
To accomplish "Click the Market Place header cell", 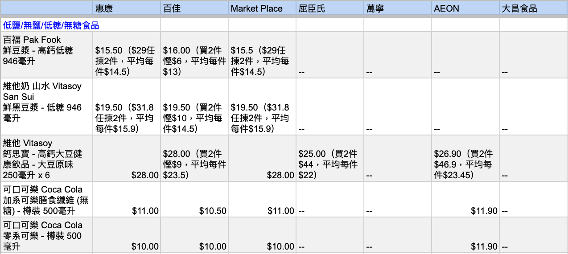I will 262,8.
